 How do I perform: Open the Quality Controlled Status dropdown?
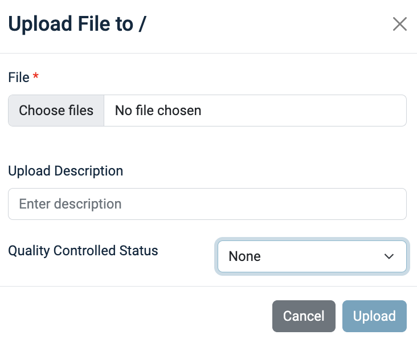tap(312, 256)
